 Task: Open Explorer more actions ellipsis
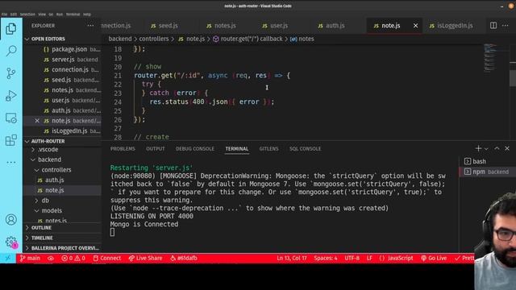(90, 25)
